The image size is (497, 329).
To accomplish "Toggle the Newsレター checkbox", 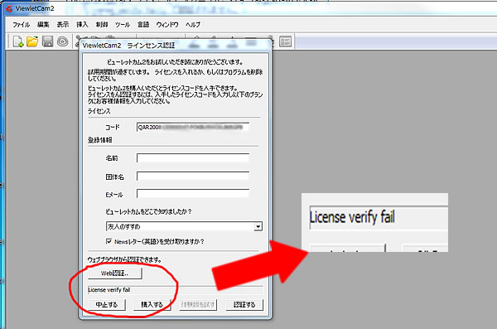I will [109, 241].
